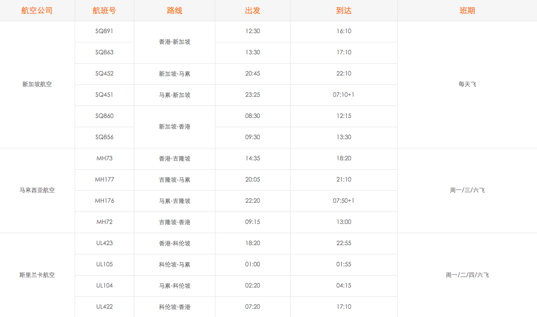The width and height of the screenshot is (537, 317).
Task: Select the 路线 column header
Action: (x=175, y=10)
